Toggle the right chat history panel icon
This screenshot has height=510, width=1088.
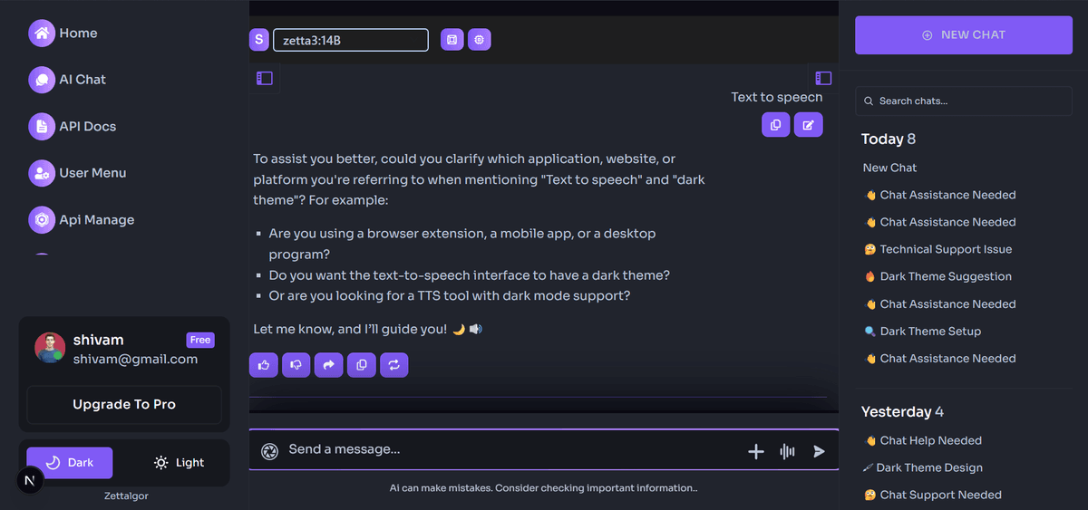click(x=823, y=79)
